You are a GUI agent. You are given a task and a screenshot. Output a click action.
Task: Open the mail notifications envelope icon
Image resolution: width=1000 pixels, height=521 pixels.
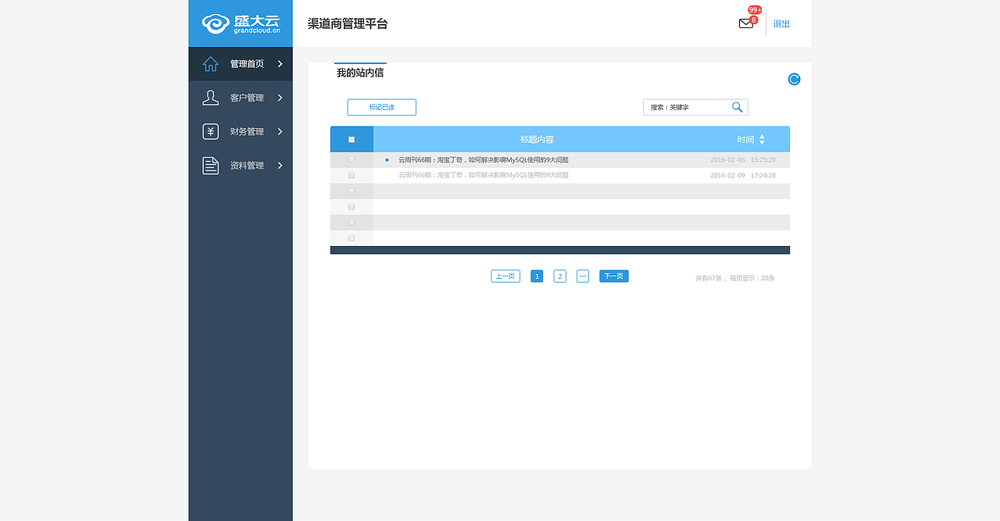click(746, 23)
